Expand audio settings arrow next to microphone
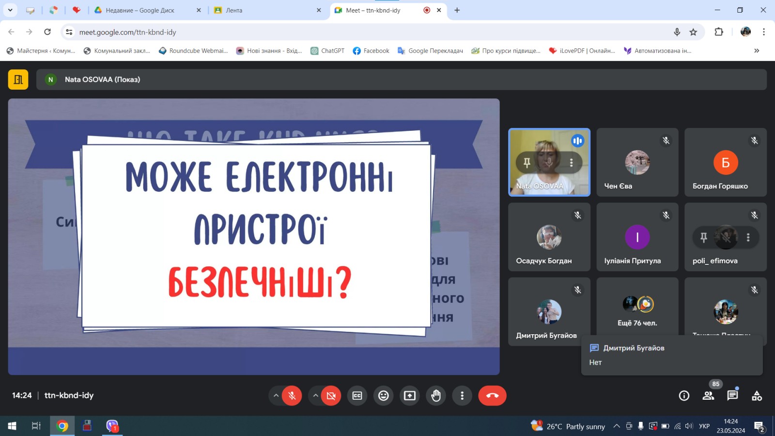 [276, 396]
